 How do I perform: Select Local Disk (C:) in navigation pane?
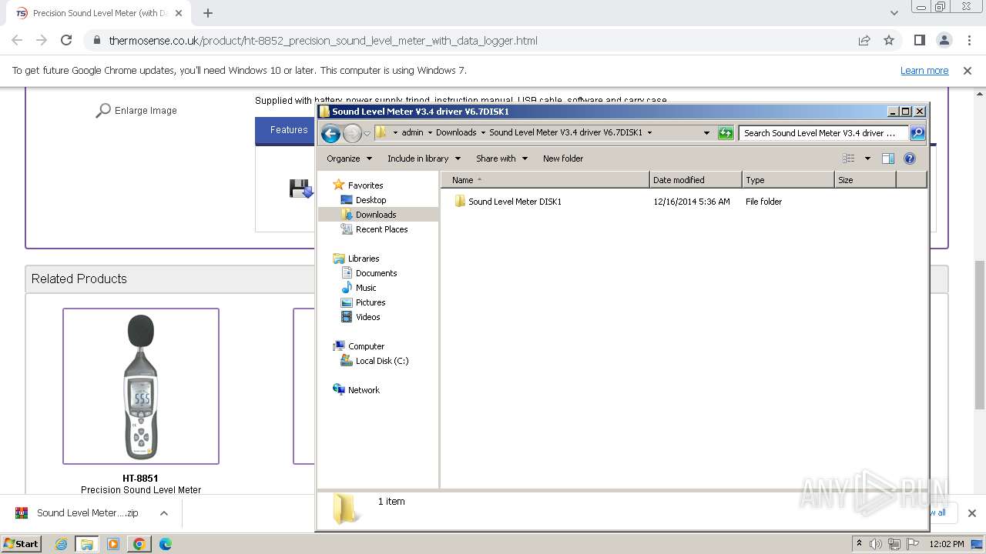pos(375,361)
